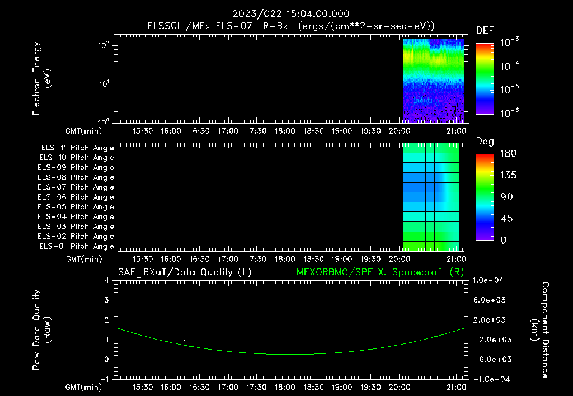Click the Deg label above pitch angle scale
Screen dimensions: 573x396
point(485,142)
